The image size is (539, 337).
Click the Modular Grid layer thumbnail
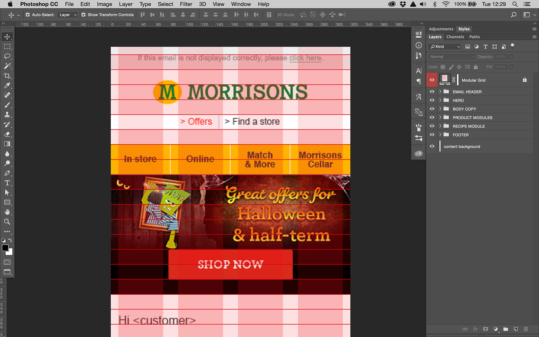point(445,79)
